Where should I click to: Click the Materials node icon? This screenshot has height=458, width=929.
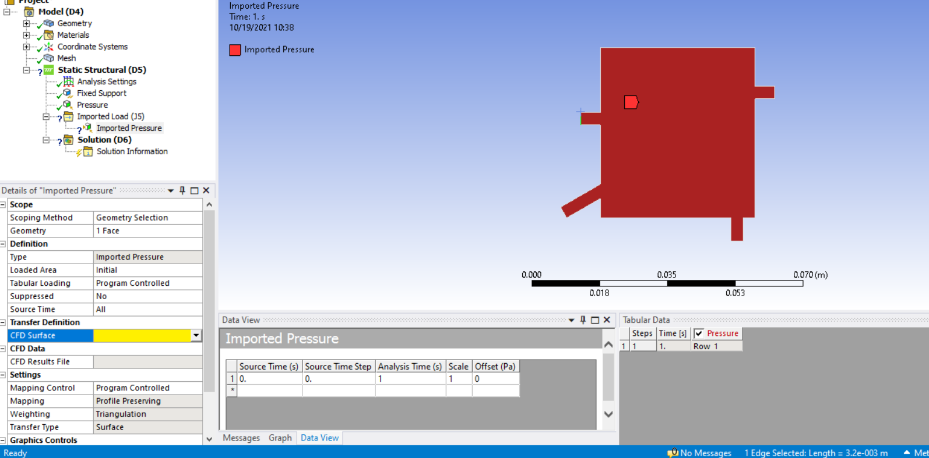click(x=48, y=35)
